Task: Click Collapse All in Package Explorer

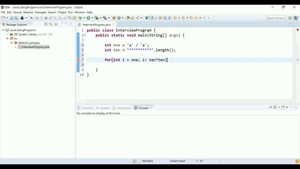Action: point(46,24)
